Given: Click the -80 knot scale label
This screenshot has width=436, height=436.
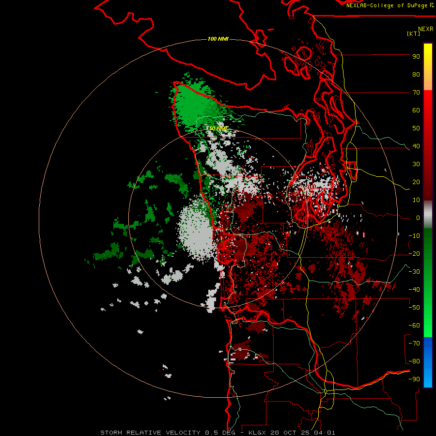Looking at the screenshot, I should (x=414, y=361).
